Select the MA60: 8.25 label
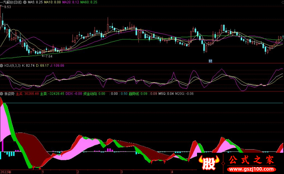The image size is (284, 174). pyautogui.click(x=89, y=2)
